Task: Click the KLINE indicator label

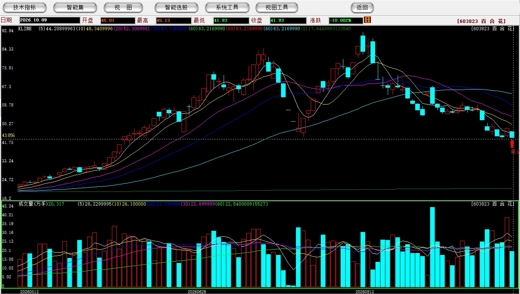Action: [x=25, y=29]
